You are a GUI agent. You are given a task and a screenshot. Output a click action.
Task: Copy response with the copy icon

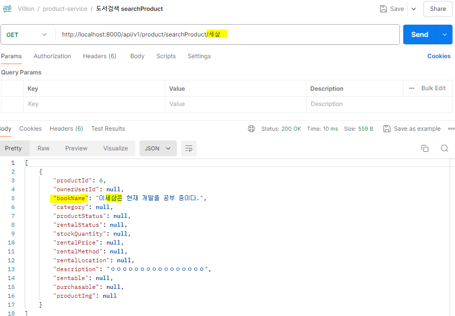click(425, 148)
